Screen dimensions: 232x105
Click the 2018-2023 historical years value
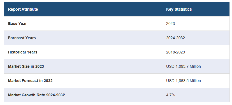(x=175, y=52)
